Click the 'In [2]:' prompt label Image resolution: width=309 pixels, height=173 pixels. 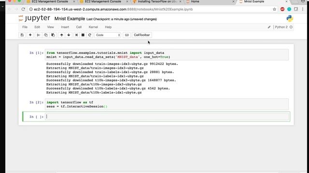pos(37,102)
